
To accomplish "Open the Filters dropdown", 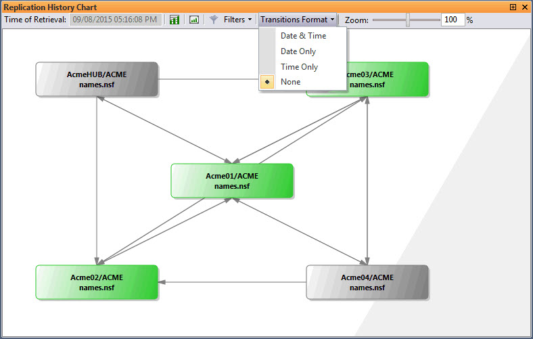I will pos(237,20).
